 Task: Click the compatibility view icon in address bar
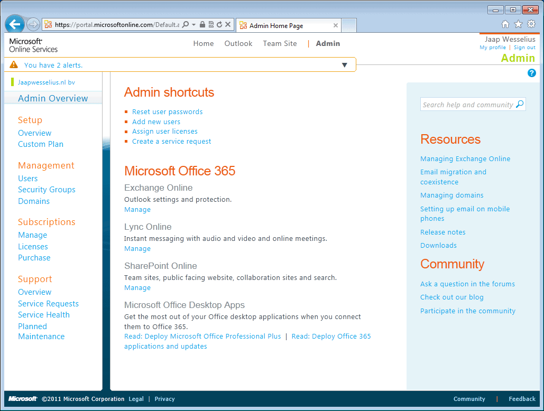(211, 25)
